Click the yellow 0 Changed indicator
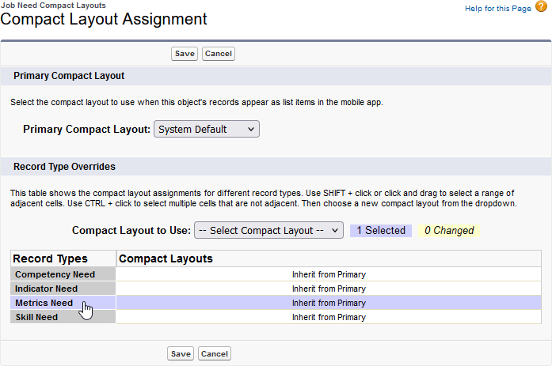The image size is (552, 366). point(449,231)
